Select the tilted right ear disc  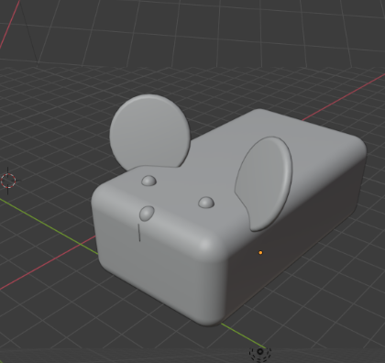(x=265, y=183)
